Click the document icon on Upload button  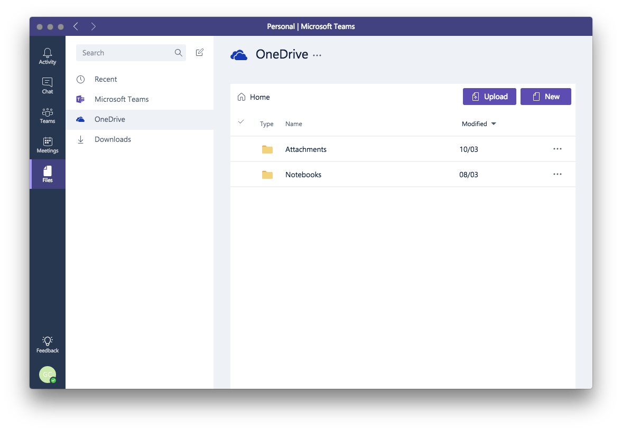475,97
